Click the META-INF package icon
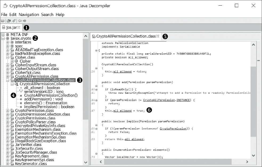This screenshot has height=167, width=262. click(7, 35)
